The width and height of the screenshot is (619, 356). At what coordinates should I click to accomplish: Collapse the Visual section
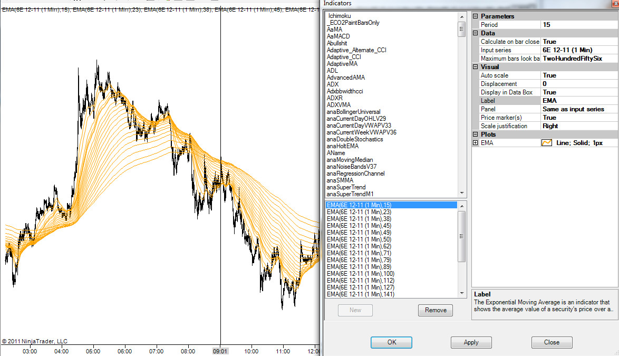(475, 66)
